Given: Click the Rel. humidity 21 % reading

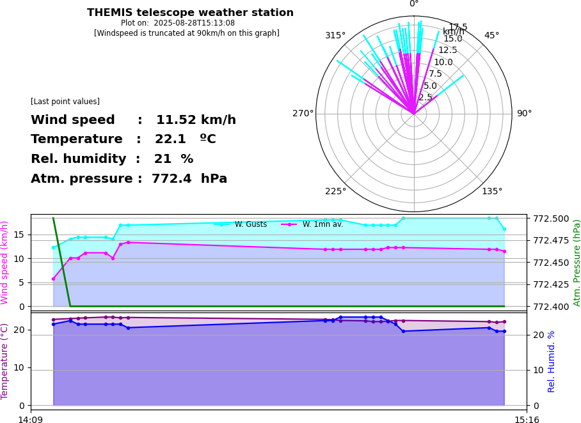Looking at the screenshot, I should 112,159.
